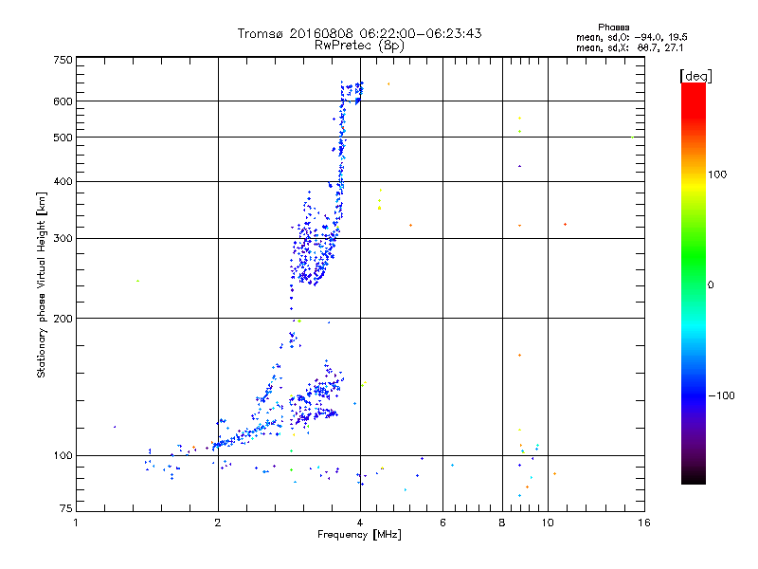
Task: Click the y-axis tick '400'
Action: pyautogui.click(x=63, y=182)
